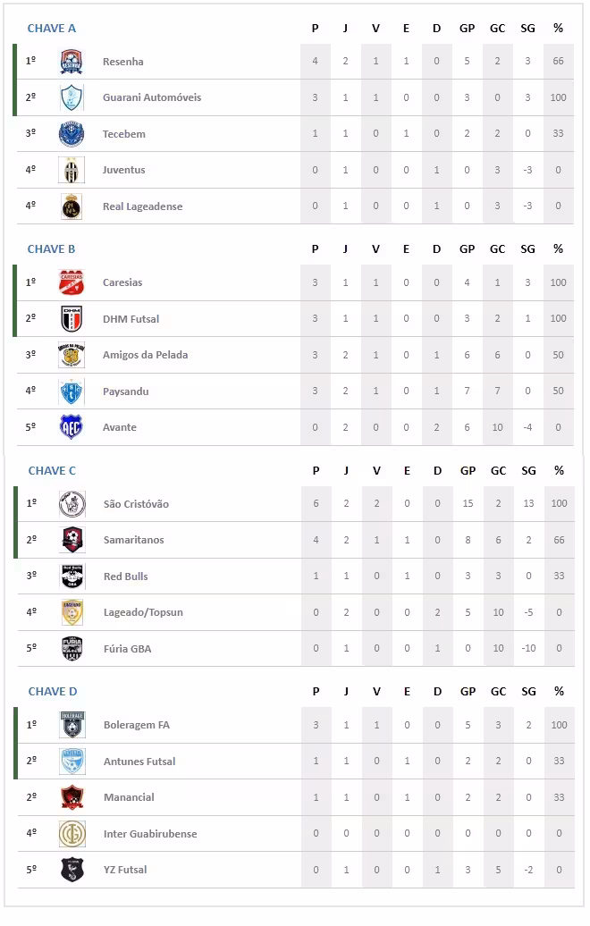Click the Inter Guabirubense crest icon
590x926 pixels.
tap(72, 834)
